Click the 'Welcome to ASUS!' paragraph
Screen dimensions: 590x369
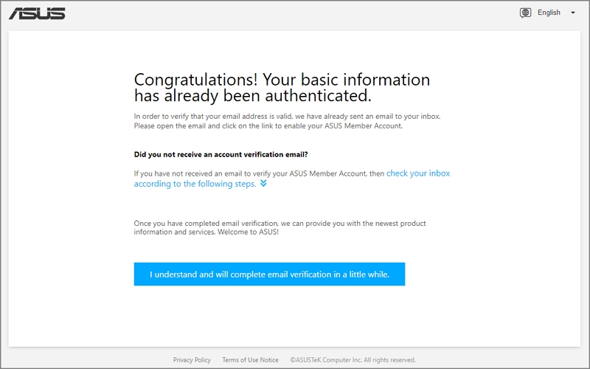click(280, 227)
